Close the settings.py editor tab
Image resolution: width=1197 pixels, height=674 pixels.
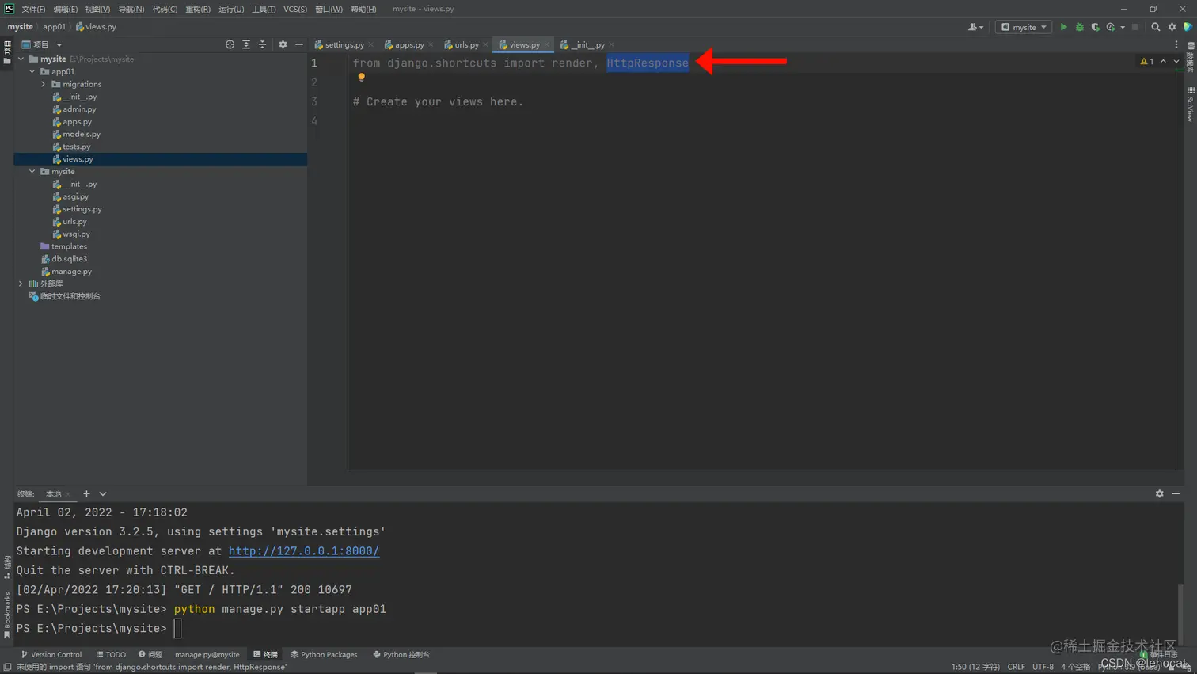tap(371, 44)
